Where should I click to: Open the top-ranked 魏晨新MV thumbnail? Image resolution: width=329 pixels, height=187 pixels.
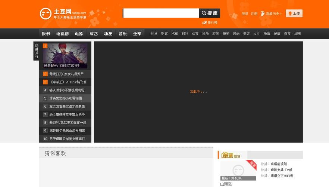coord(65,55)
